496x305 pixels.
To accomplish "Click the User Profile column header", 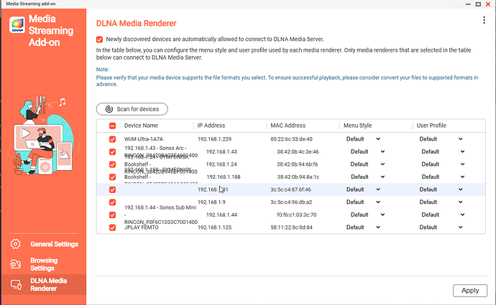I will (x=431, y=126).
